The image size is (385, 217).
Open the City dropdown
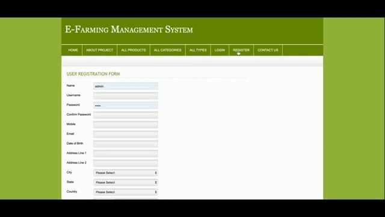(126, 173)
